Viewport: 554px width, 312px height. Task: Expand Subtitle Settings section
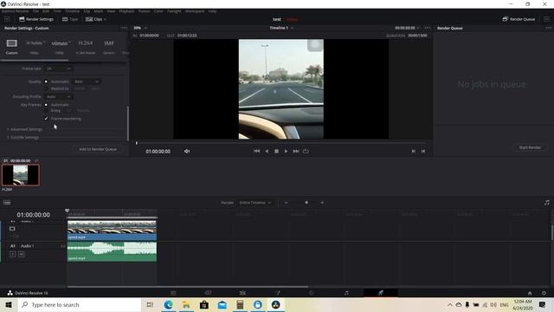pos(23,137)
